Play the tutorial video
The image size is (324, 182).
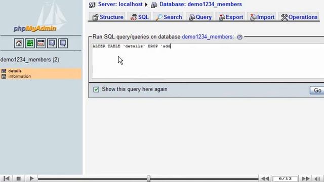coord(31,178)
